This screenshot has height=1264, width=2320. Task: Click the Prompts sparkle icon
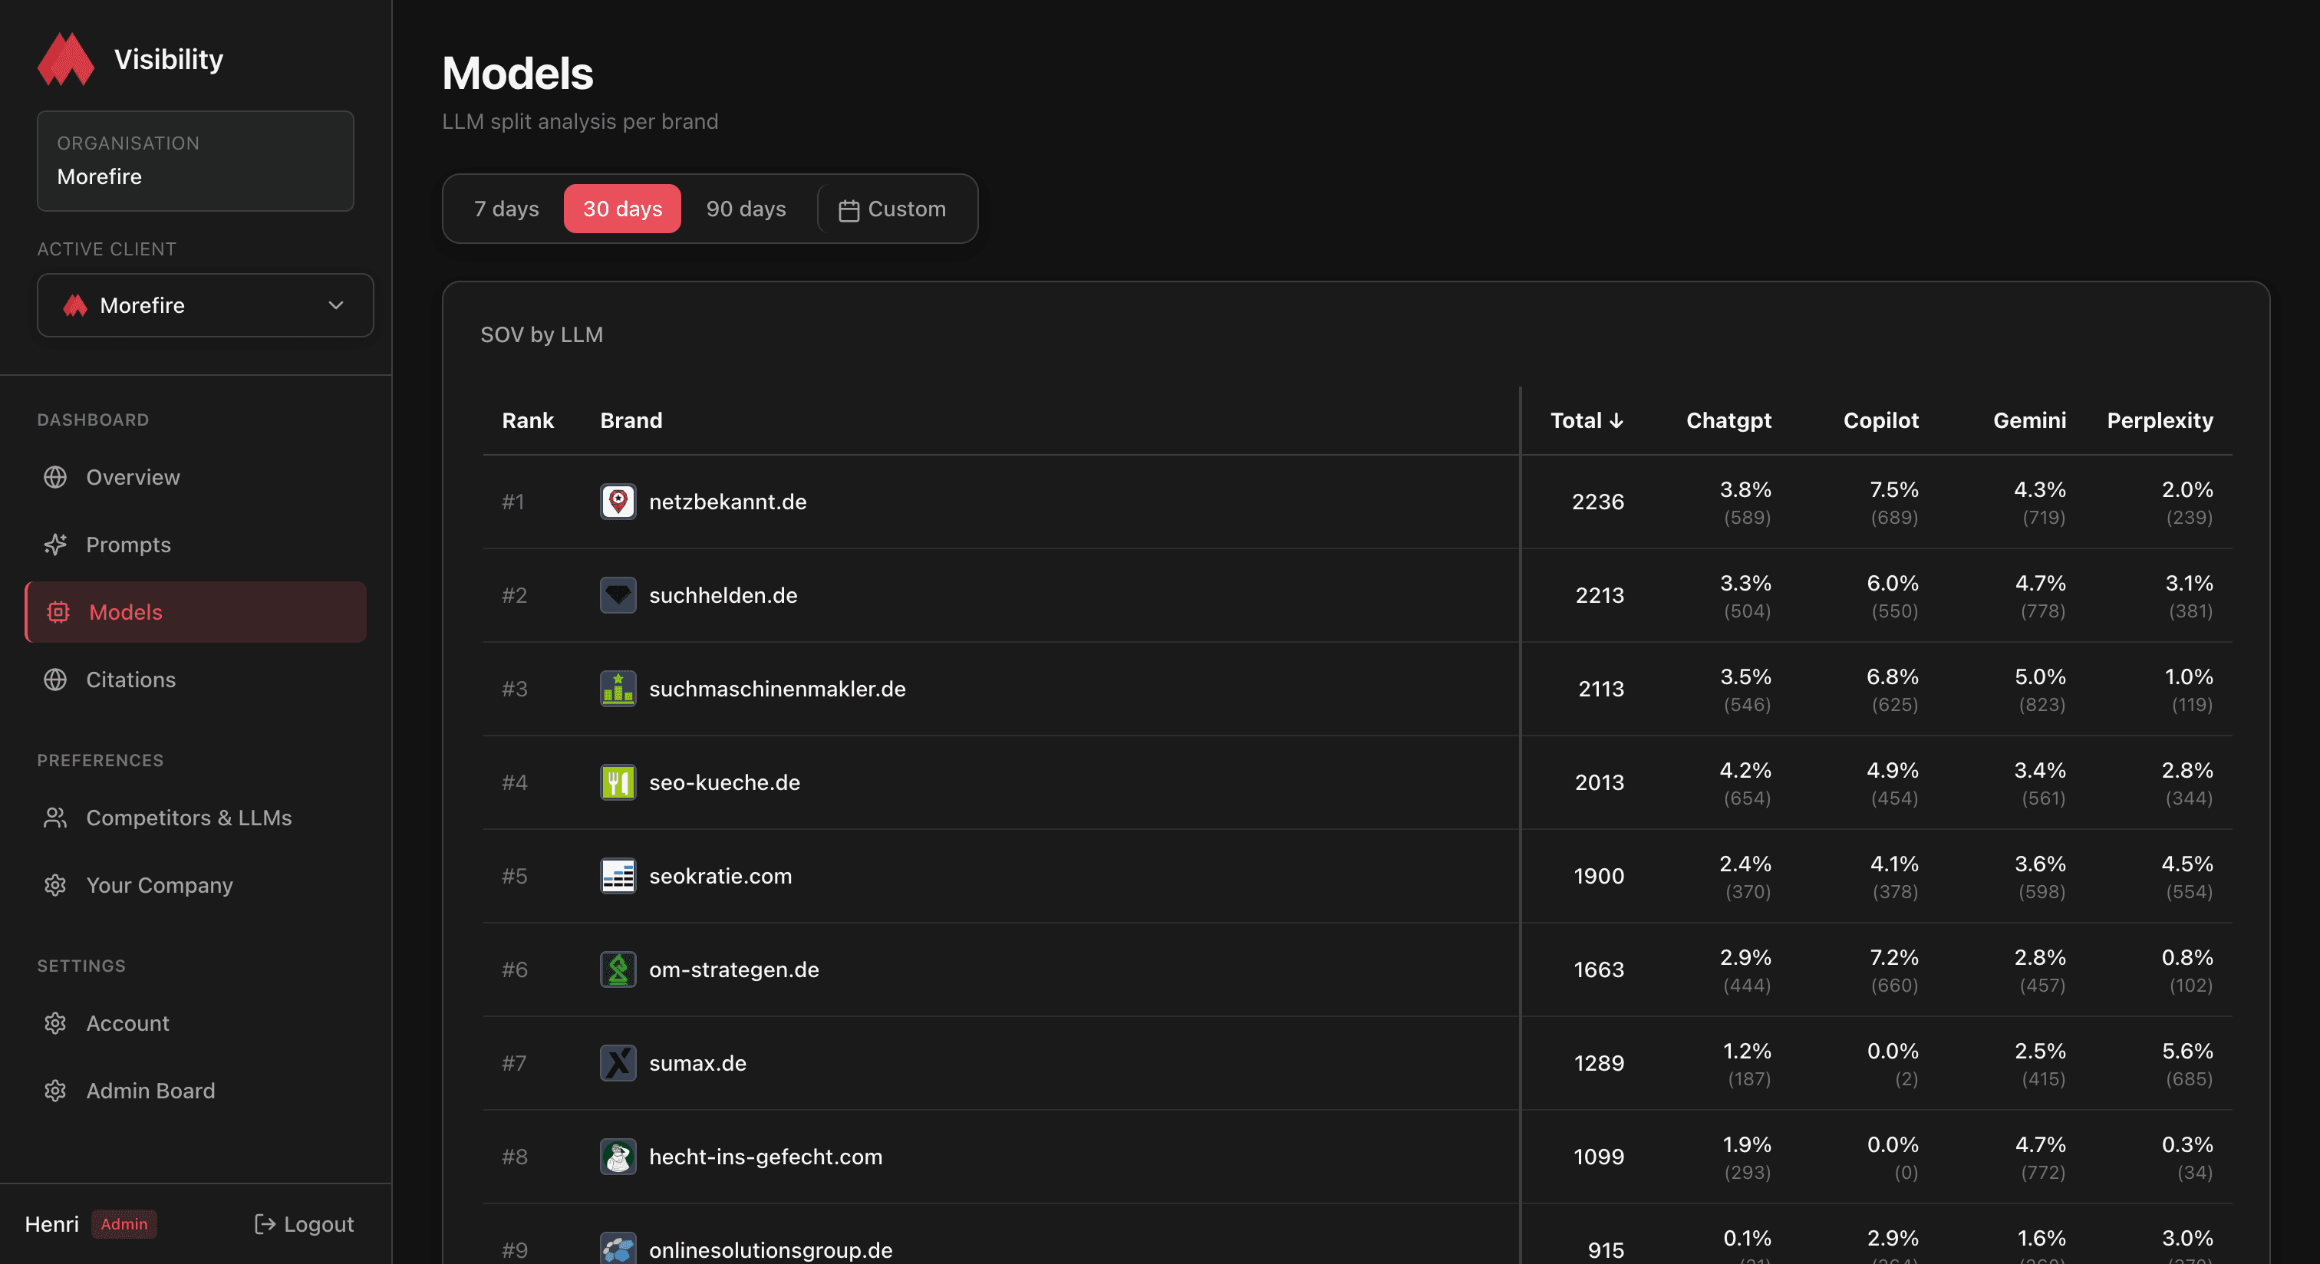55,545
